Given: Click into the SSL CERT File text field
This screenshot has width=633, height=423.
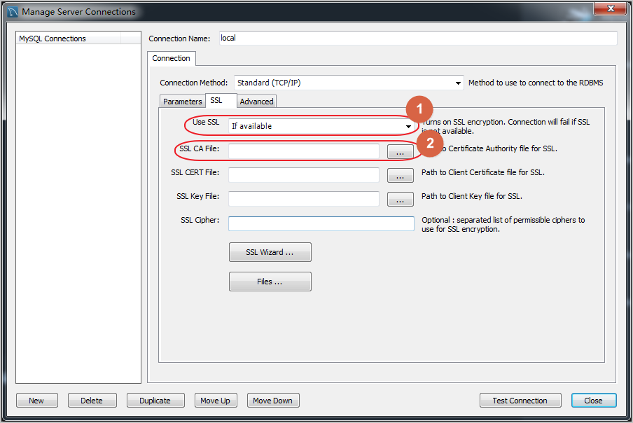Looking at the screenshot, I should 304,176.
